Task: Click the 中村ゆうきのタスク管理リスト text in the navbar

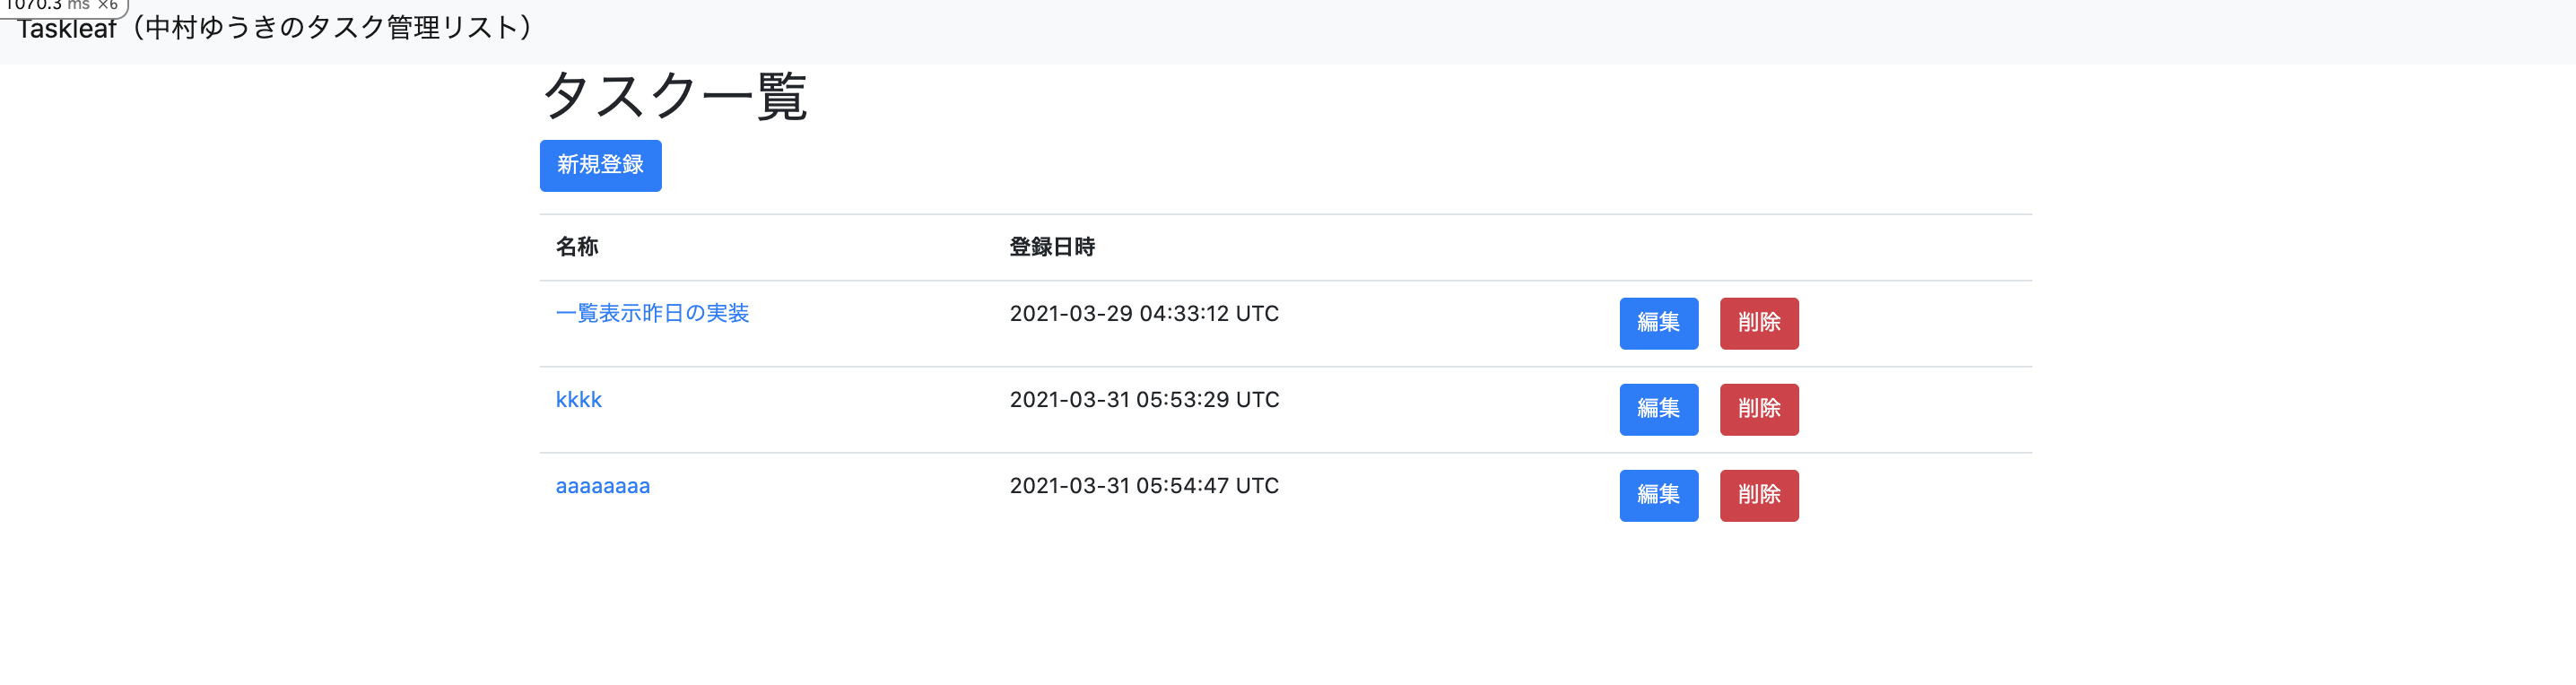Action: click(332, 28)
